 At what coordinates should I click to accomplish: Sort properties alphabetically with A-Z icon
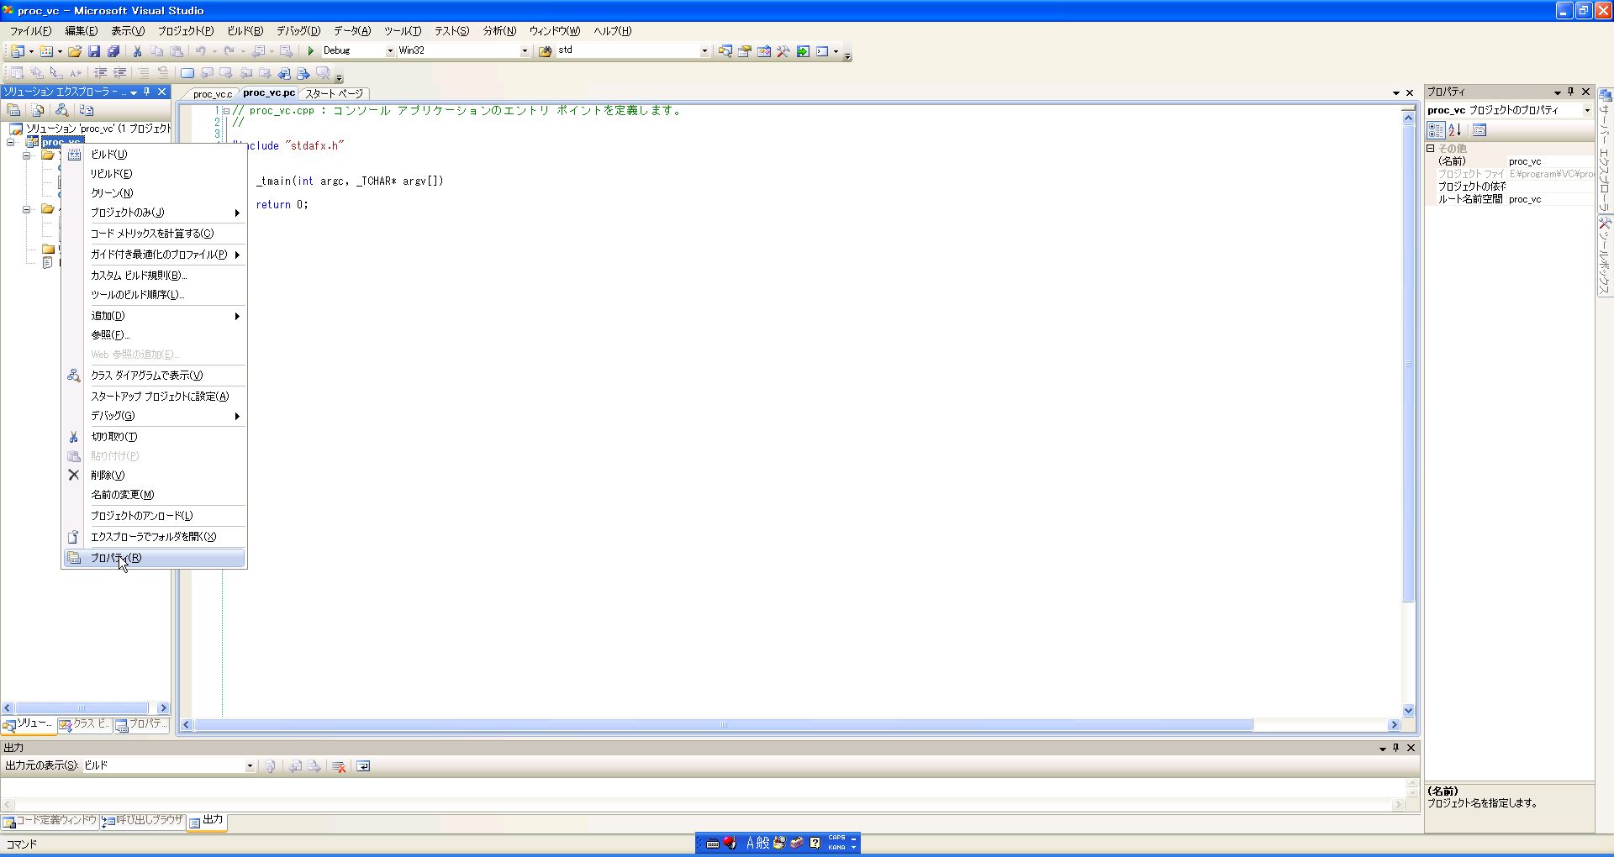pyautogui.click(x=1455, y=130)
